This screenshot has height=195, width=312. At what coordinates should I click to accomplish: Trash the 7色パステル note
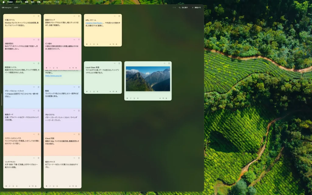click(79, 111)
